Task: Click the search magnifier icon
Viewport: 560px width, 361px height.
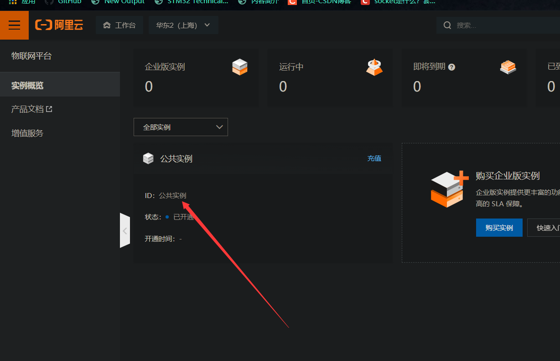Action: point(447,25)
